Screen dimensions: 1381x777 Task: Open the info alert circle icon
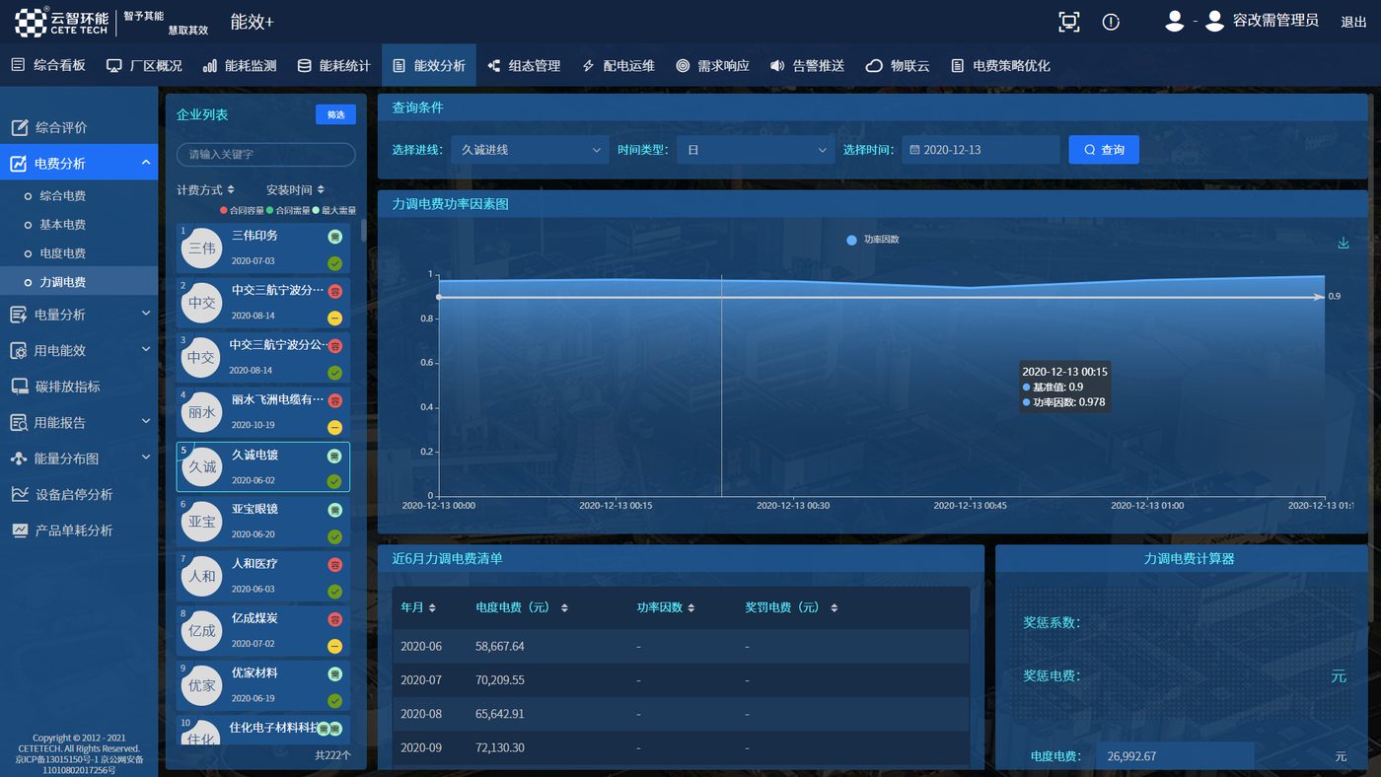click(x=1111, y=22)
